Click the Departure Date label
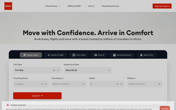 click(71, 65)
